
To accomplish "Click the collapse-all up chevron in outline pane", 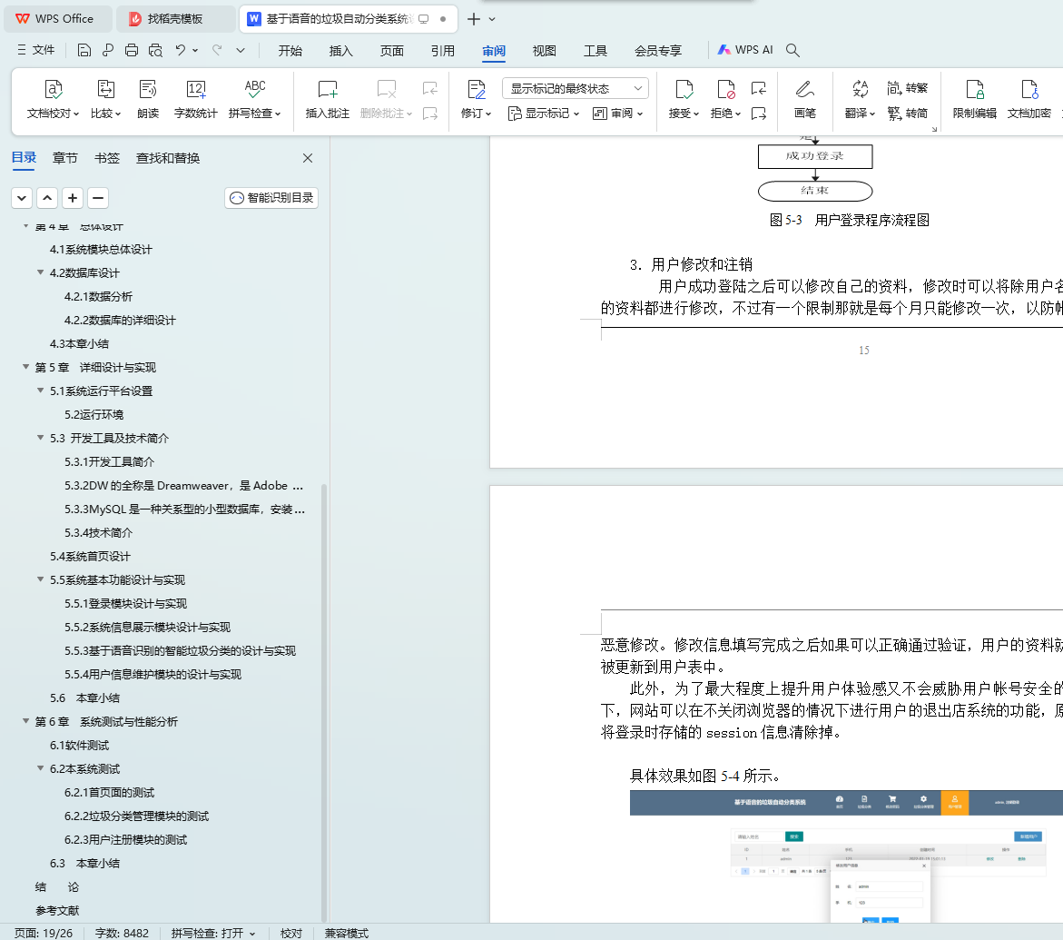I will (x=47, y=198).
